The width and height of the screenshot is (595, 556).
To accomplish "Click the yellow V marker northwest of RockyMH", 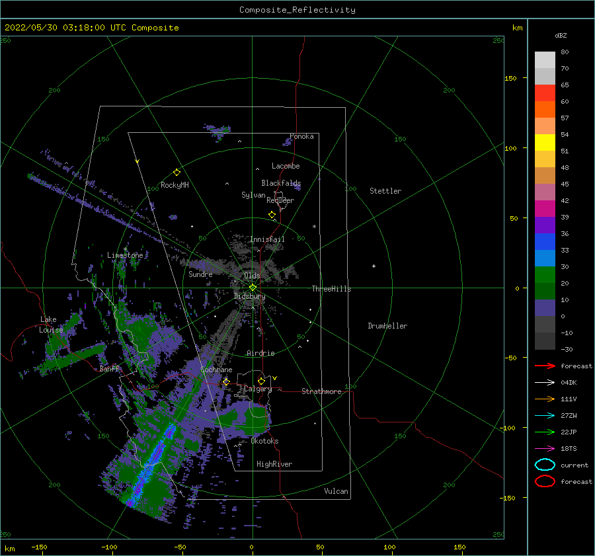I will pyautogui.click(x=138, y=161).
